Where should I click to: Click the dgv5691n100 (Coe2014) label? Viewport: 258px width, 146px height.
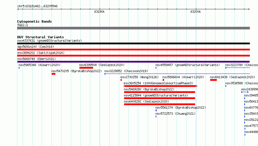click(x=36, y=47)
